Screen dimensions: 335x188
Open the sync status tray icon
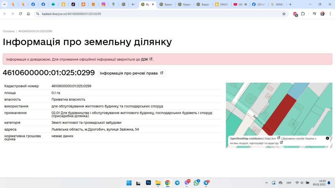point(273,183)
